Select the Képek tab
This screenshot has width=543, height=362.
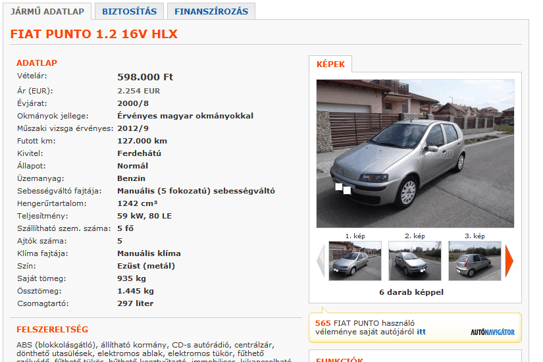[x=330, y=64]
